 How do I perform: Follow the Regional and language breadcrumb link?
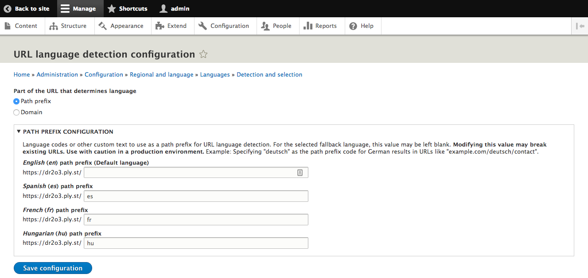pyautogui.click(x=161, y=75)
